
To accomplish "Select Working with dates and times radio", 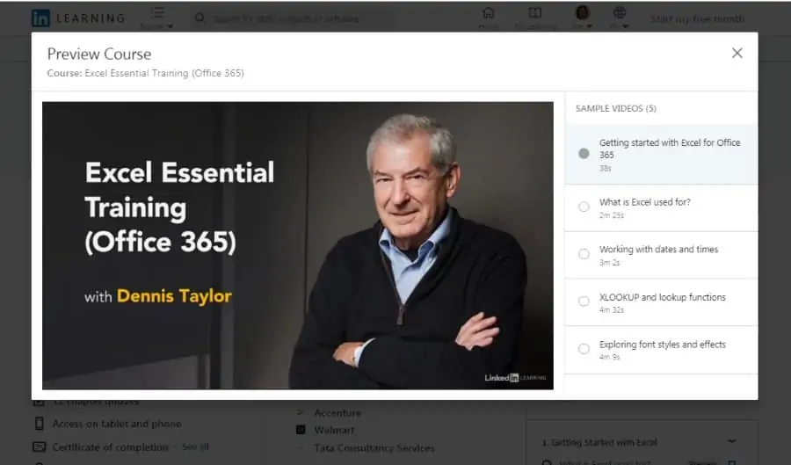I will 584,254.
